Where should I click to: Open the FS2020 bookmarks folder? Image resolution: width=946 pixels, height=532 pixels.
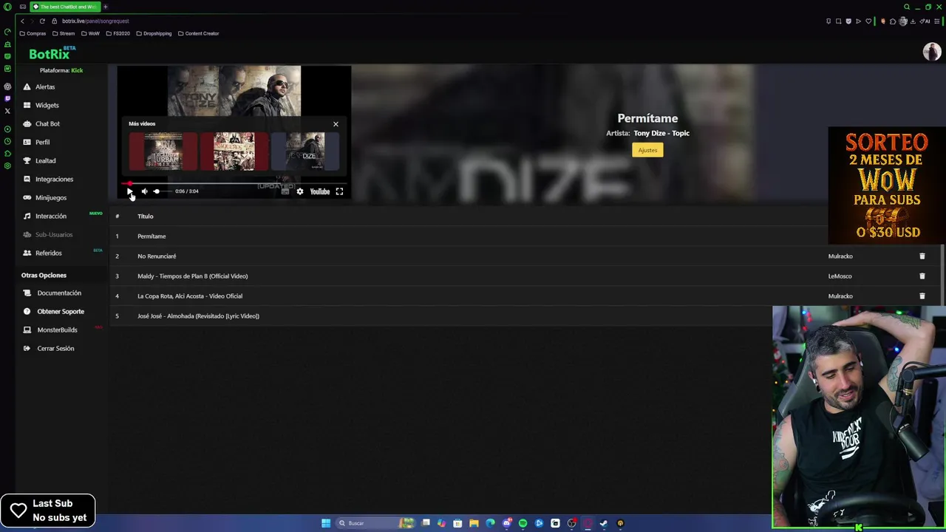point(118,33)
